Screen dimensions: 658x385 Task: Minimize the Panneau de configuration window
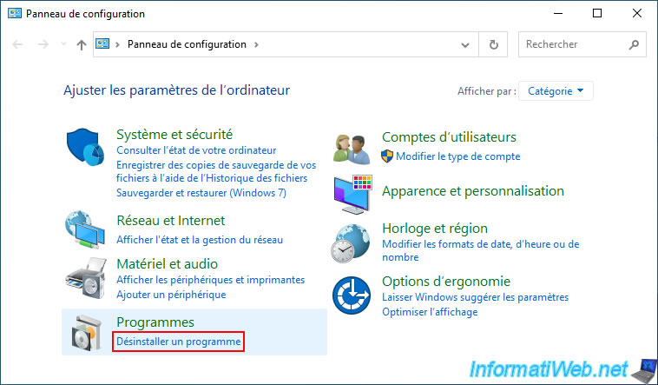tap(557, 13)
